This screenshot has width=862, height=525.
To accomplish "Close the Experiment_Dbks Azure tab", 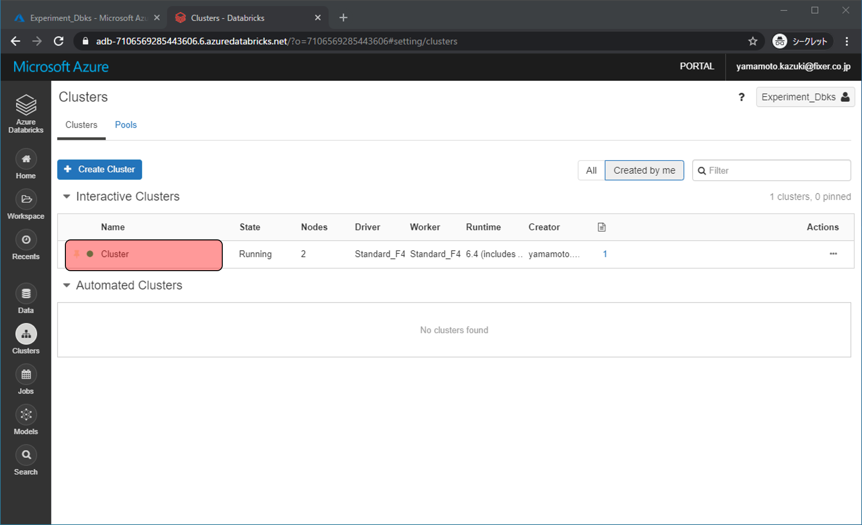I will click(157, 18).
